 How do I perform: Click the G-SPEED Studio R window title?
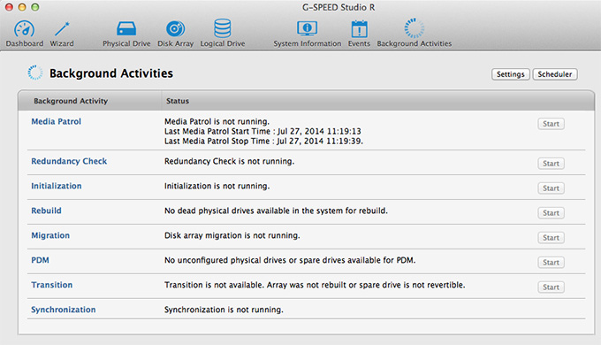[339, 7]
